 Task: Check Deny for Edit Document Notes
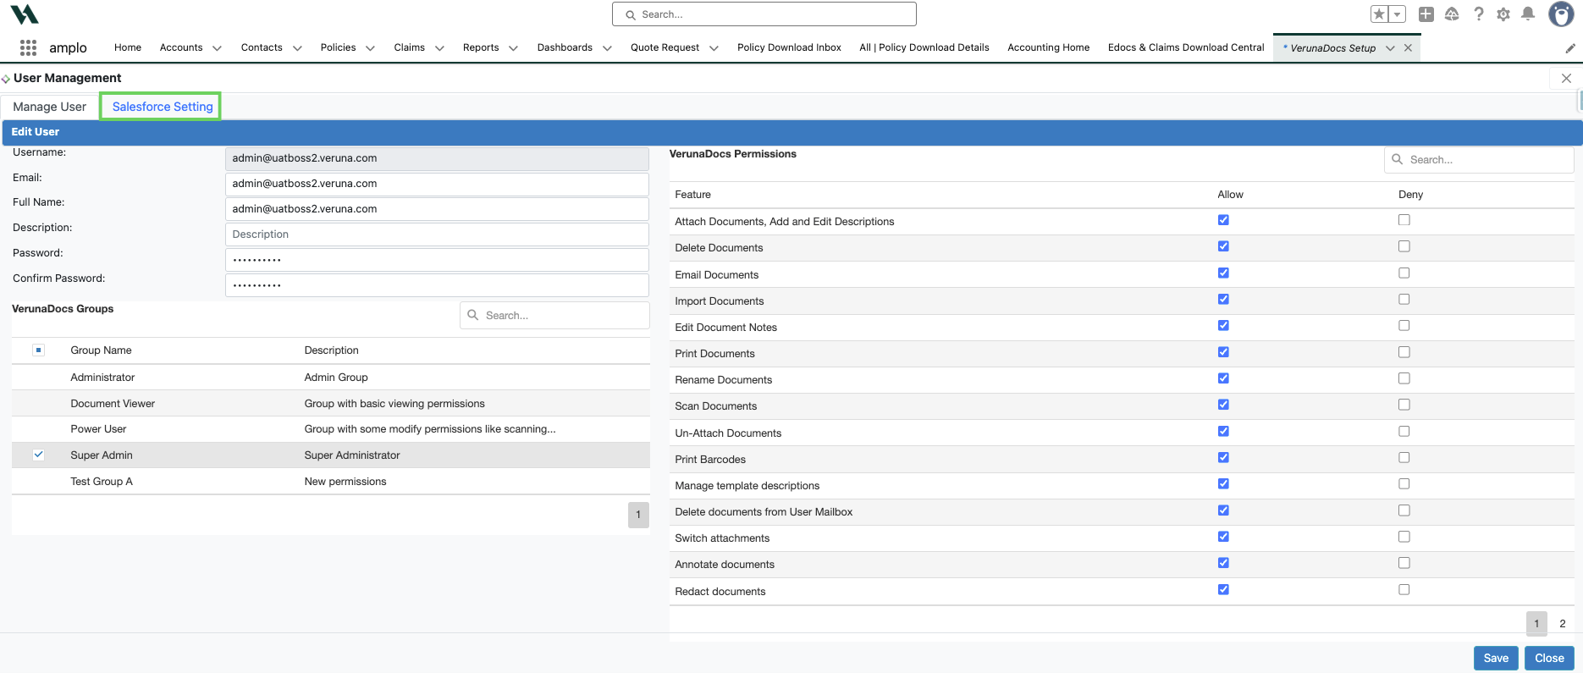1404,326
